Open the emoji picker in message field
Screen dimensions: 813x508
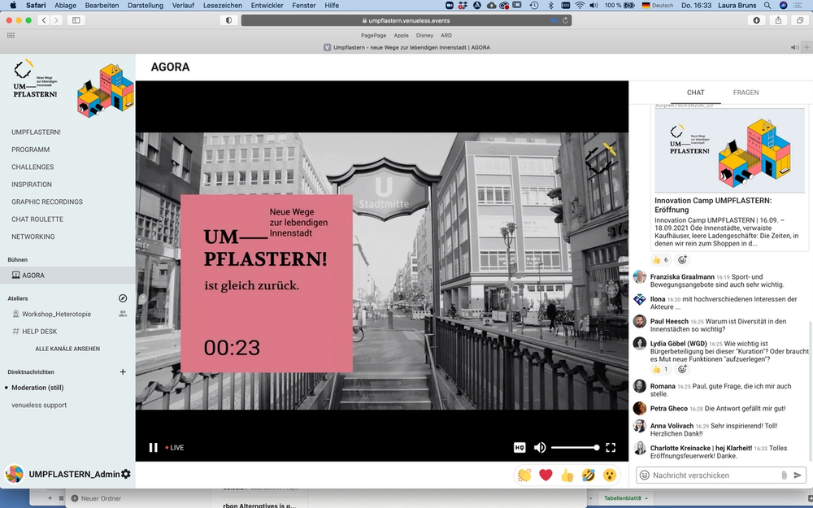pyautogui.click(x=644, y=475)
